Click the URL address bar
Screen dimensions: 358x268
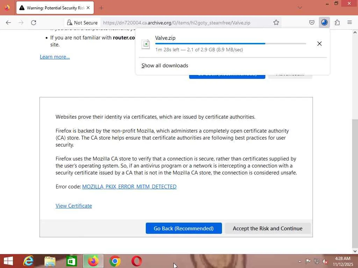pyautogui.click(x=177, y=23)
